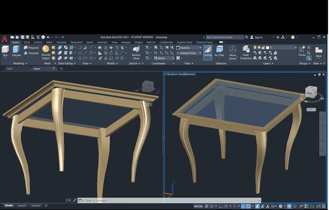Click the Group objects tool
Image resolution: width=329 pixels, height=210 pixels.
click(x=302, y=51)
